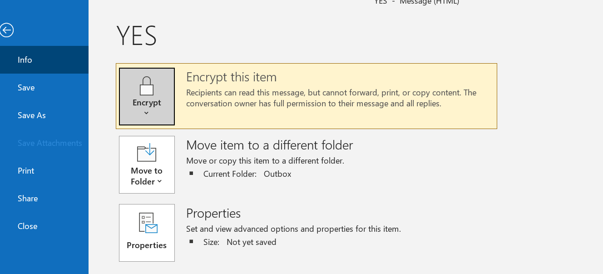
Task: Choose Close in the left sidebar
Action: pos(44,226)
